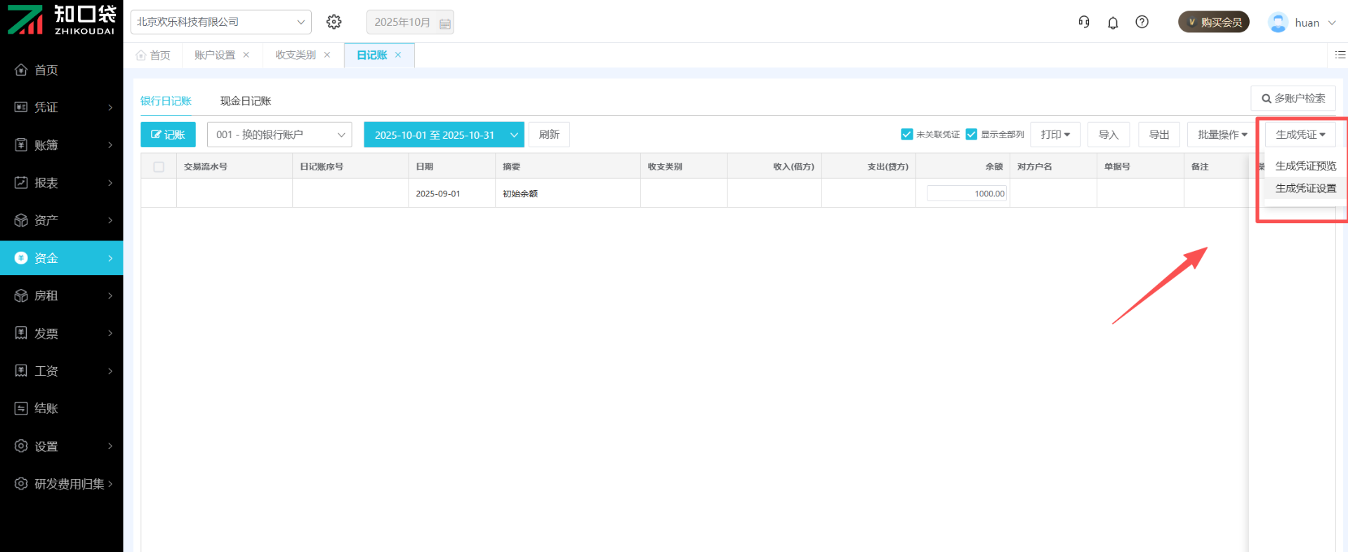
Task: Check the select-all checkbox in table header
Action: click(x=159, y=167)
